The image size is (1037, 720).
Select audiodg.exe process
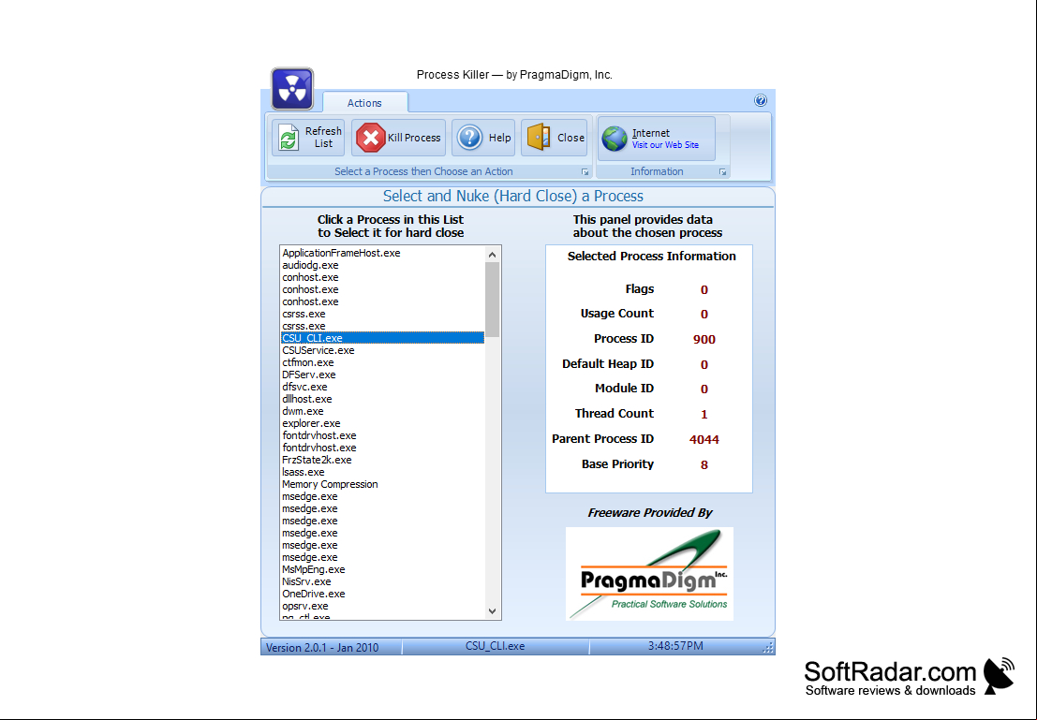[x=382, y=265]
